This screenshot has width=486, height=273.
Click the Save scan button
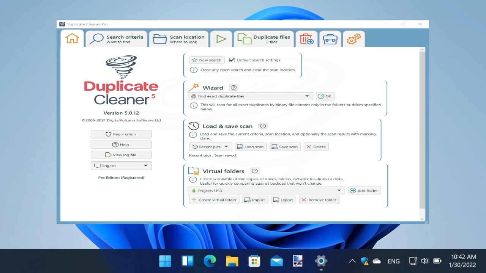(x=285, y=147)
